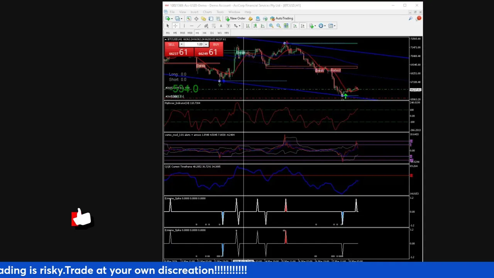Open the File menu
This screenshot has height=278, width=494.
coord(172,12)
